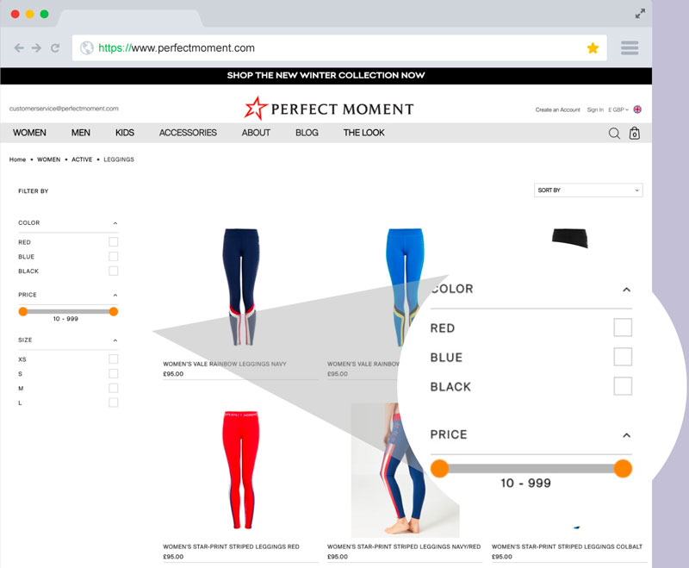The width and height of the screenshot is (689, 568).
Task: Click the WOMEN breadcrumb link
Action: pyautogui.click(x=49, y=159)
